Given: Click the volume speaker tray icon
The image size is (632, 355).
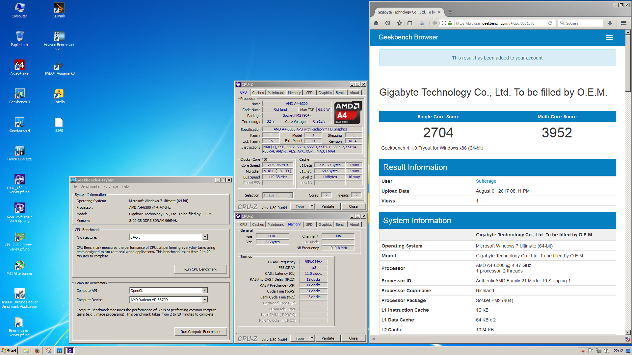Looking at the screenshot, I should (607, 350).
